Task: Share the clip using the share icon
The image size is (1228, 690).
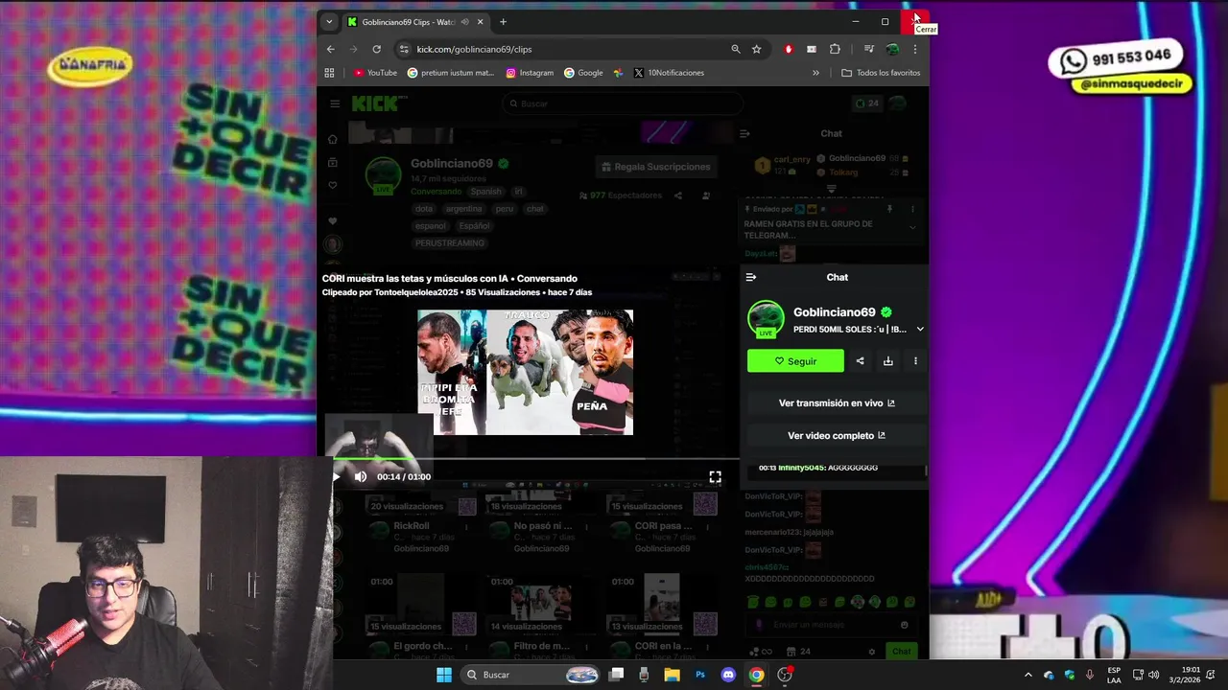Action: [x=860, y=361]
